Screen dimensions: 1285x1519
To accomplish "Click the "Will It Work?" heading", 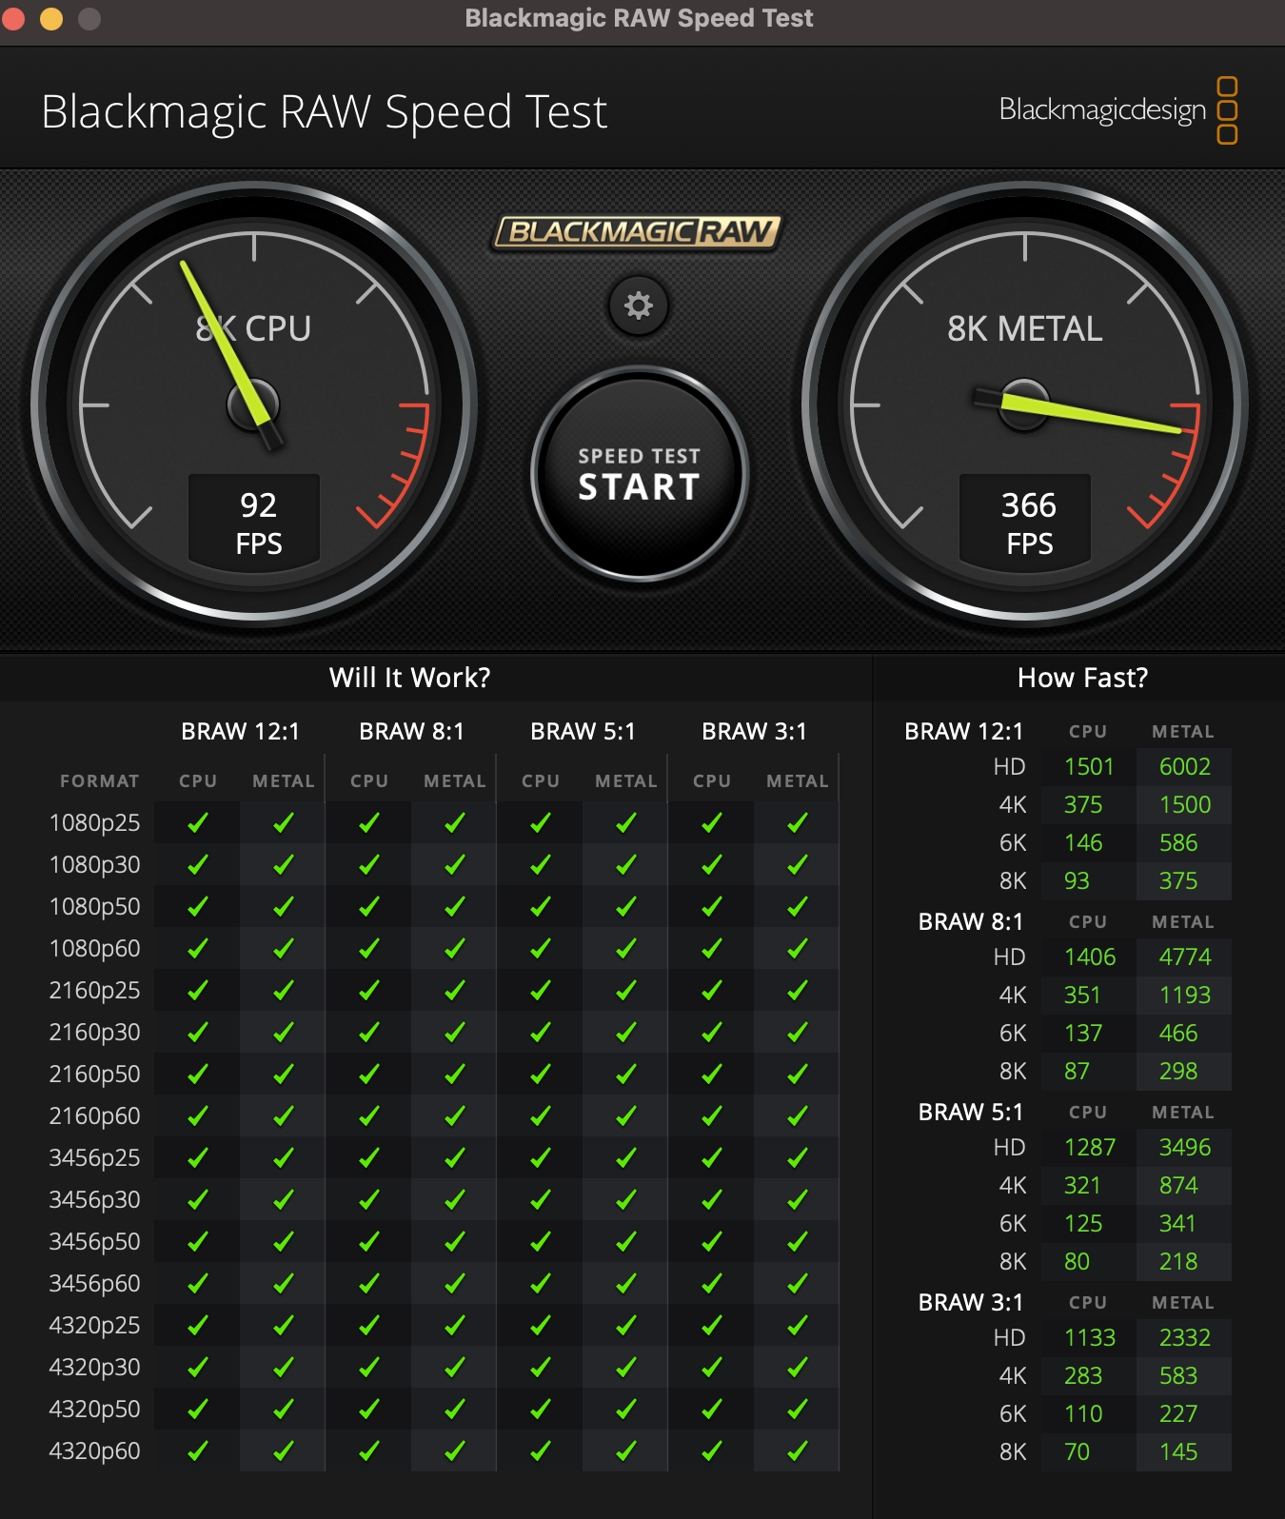I will coord(410,678).
